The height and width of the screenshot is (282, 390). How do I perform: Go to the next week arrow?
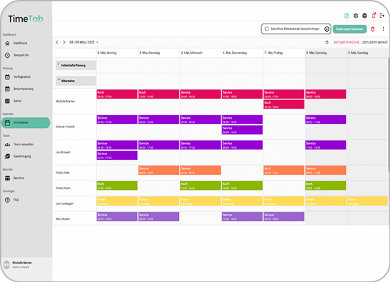64,42
